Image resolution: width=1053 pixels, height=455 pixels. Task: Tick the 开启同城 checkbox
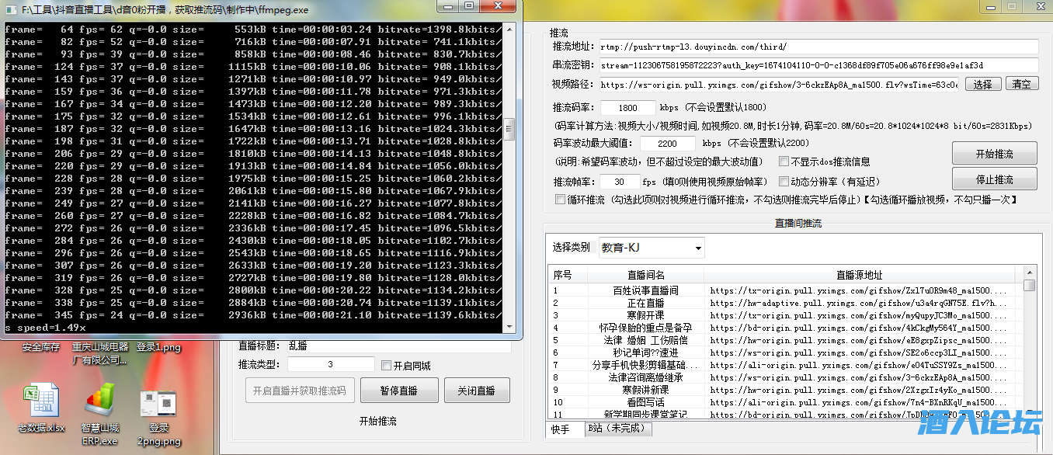(387, 365)
